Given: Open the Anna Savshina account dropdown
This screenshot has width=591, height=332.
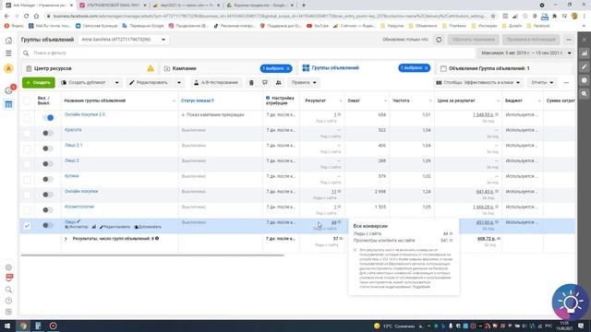Looking at the screenshot, I should click(x=123, y=40).
